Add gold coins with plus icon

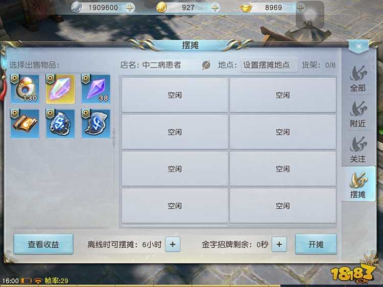215,8
